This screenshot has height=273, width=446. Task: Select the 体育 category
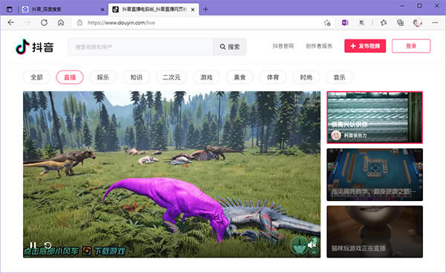273,77
